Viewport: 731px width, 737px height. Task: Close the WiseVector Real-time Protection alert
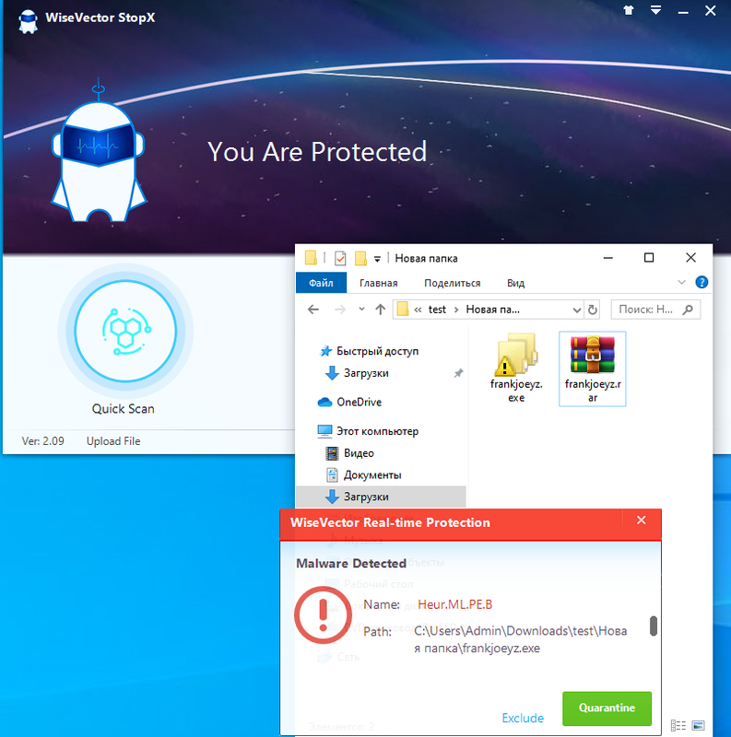coord(642,520)
